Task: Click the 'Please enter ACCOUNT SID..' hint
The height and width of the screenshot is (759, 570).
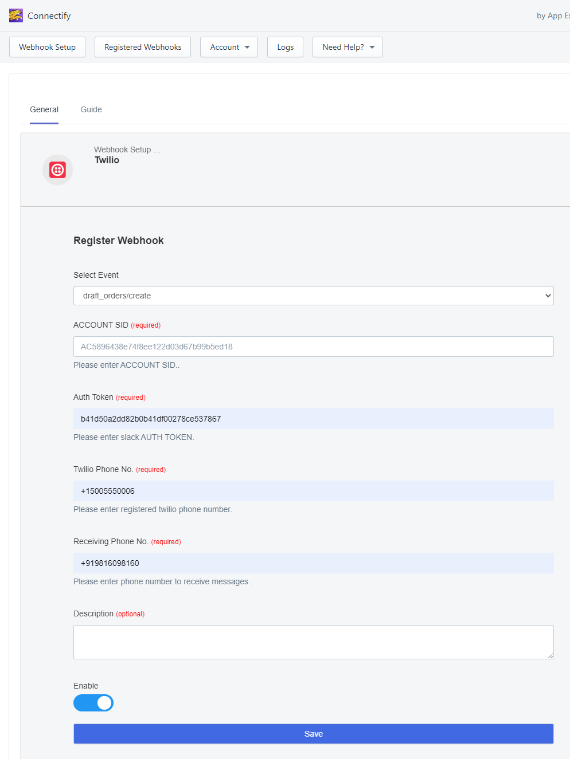Action: (127, 365)
